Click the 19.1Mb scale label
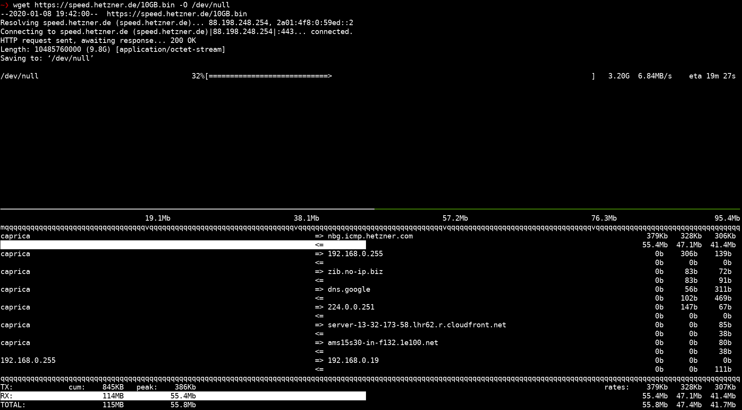Viewport: 742px width, 410px height. click(x=158, y=218)
